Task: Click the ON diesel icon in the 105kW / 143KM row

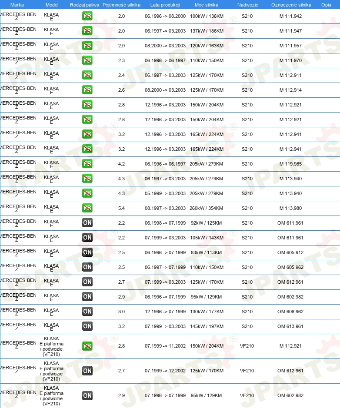Action: pyautogui.click(x=87, y=238)
